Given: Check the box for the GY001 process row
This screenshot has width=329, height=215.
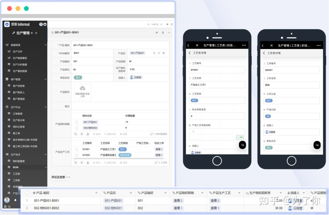Looking at the screenshot, I should point(77,150).
